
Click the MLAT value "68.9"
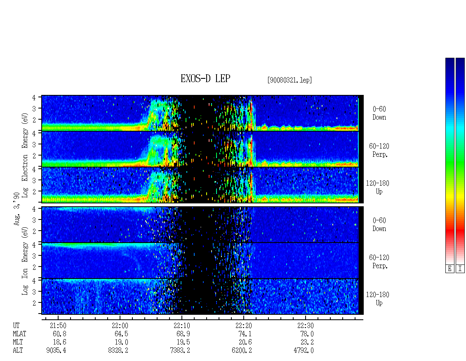tap(184, 334)
